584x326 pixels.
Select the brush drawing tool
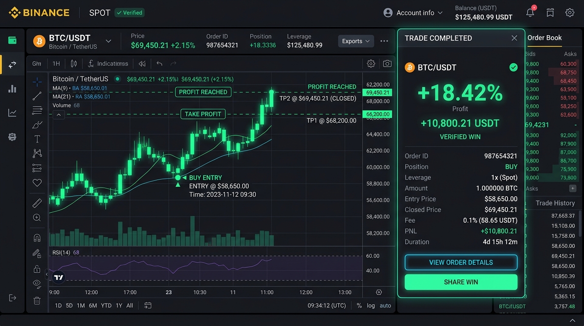coord(37,125)
